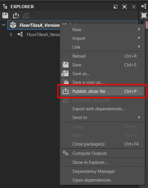Select Save a copy as... menu entry
Viewport: 148px width, 188px height.
(102, 82)
